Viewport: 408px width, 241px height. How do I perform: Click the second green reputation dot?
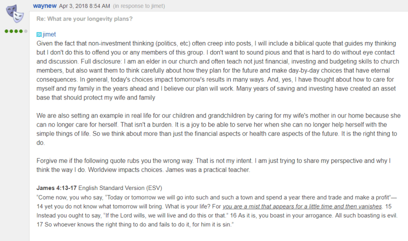tap(11, 31)
